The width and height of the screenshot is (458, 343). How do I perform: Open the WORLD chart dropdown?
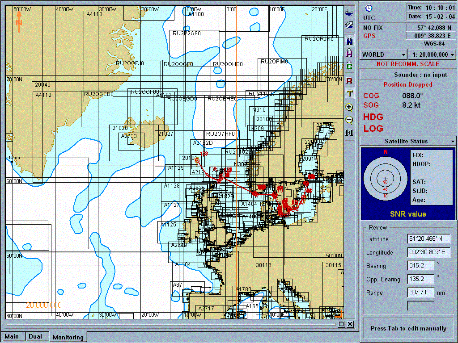click(383, 54)
